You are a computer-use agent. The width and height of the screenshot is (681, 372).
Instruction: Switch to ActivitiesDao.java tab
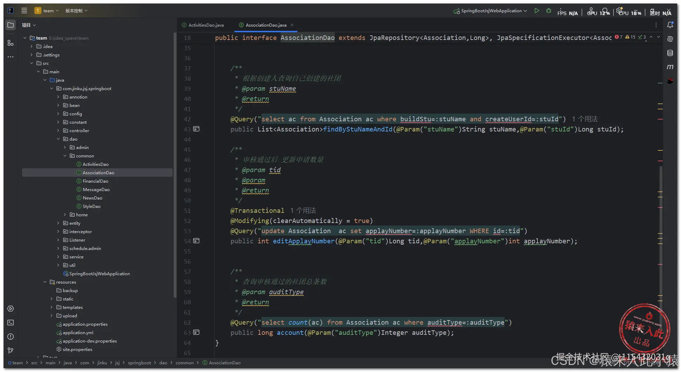pyautogui.click(x=203, y=25)
